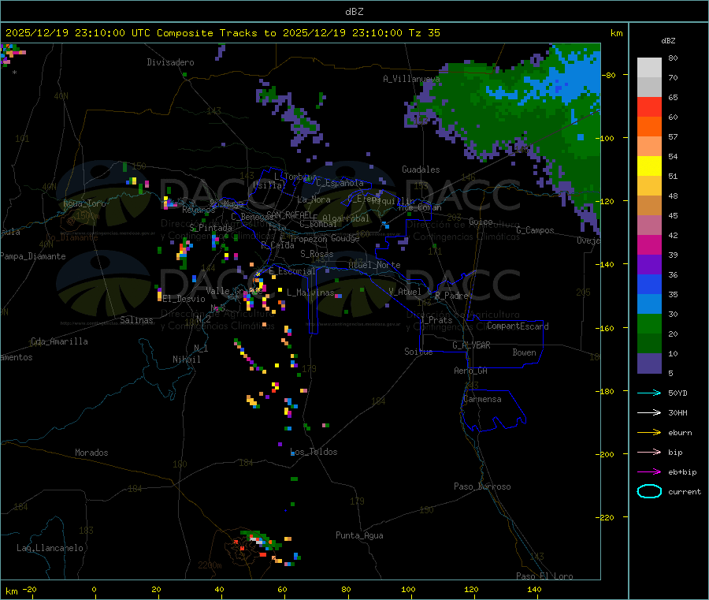Click the 'L_Malvinas' map label

click(310, 293)
